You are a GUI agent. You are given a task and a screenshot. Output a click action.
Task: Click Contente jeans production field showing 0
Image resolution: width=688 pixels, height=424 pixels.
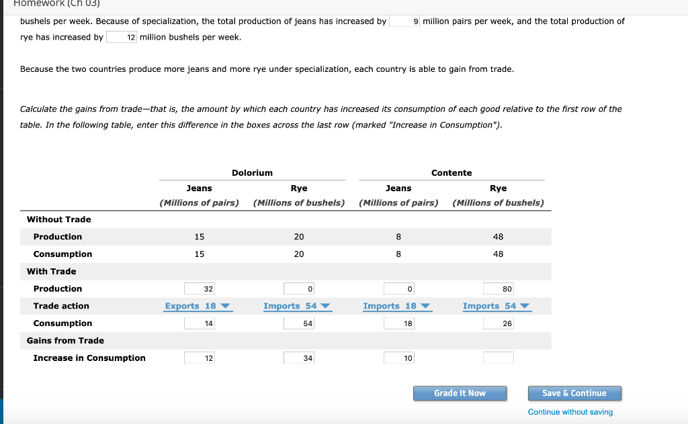398,288
